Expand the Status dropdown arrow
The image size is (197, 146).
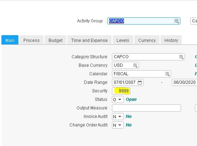click(120, 99)
